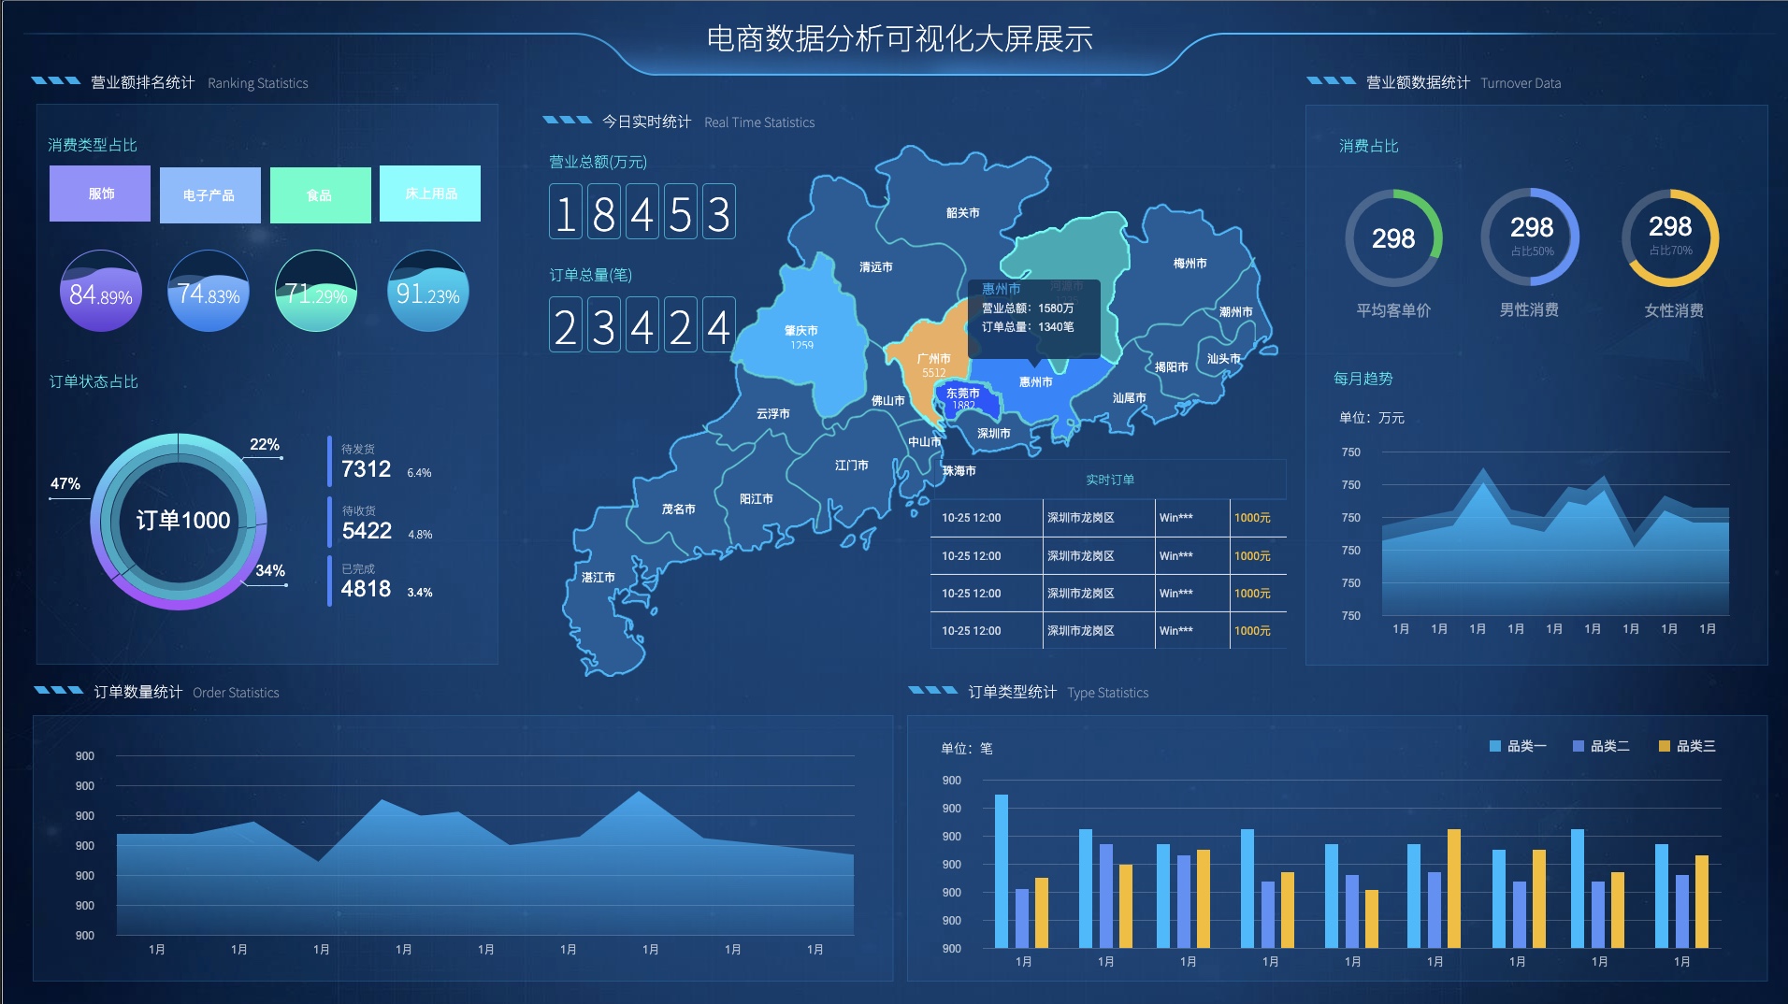
Task: Select 汕头市 on the map
Action: point(1223,359)
